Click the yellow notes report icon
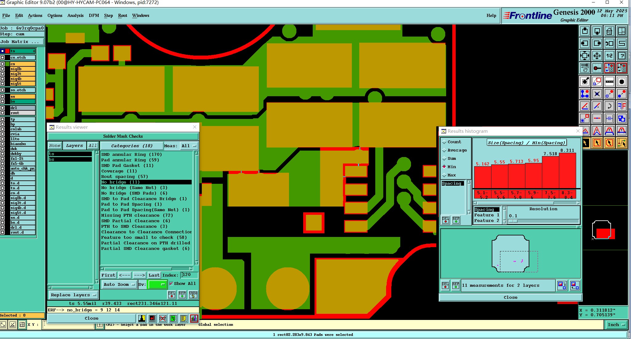 [183, 318]
